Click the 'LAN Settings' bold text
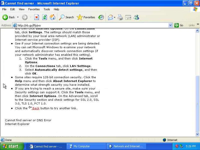 (x=80, y=66)
